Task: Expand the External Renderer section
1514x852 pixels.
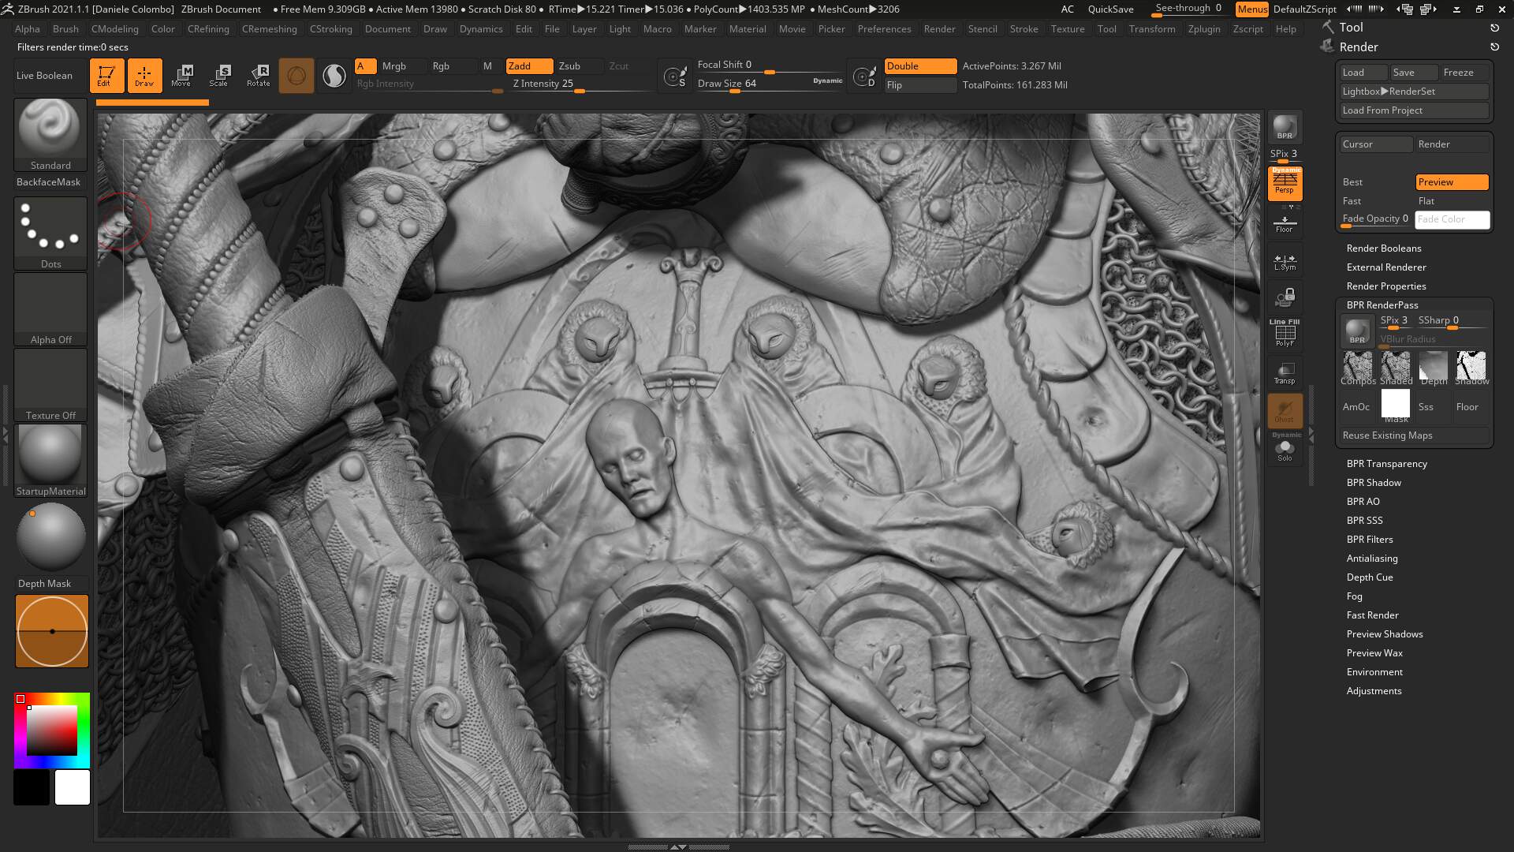Action: click(x=1386, y=267)
